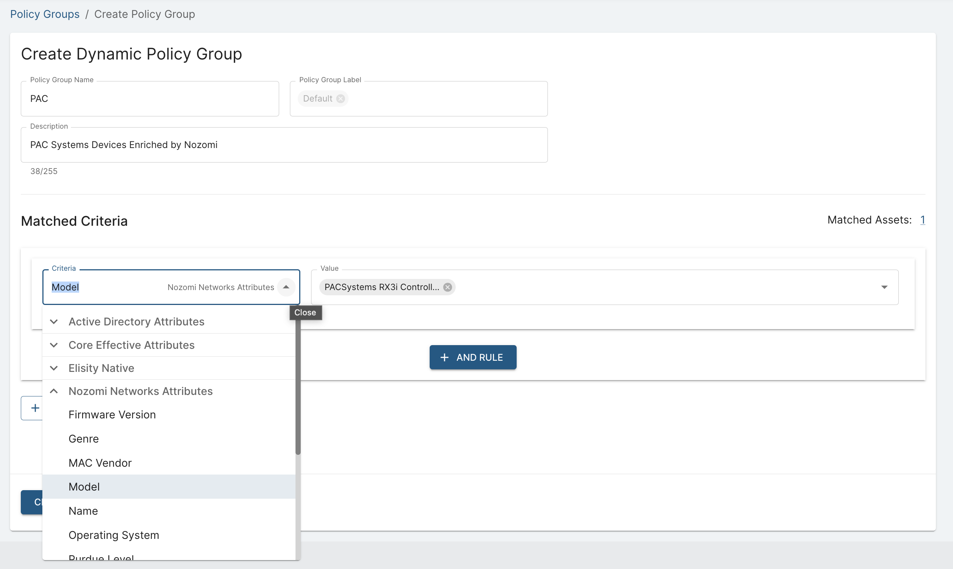The height and width of the screenshot is (569, 953).
Task: Click the AND RULE button
Action: coord(472,357)
